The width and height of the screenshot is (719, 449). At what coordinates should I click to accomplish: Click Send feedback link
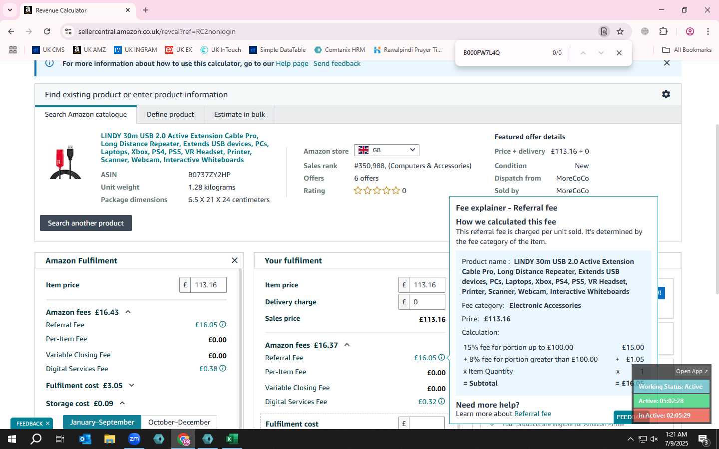(x=337, y=63)
